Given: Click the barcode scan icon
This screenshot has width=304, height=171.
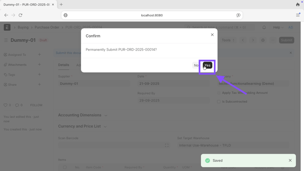Looking at the screenshot, I should pyautogui.click(x=167, y=145).
